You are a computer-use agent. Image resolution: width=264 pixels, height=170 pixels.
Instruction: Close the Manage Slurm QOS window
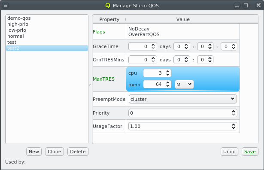tap(258, 6)
